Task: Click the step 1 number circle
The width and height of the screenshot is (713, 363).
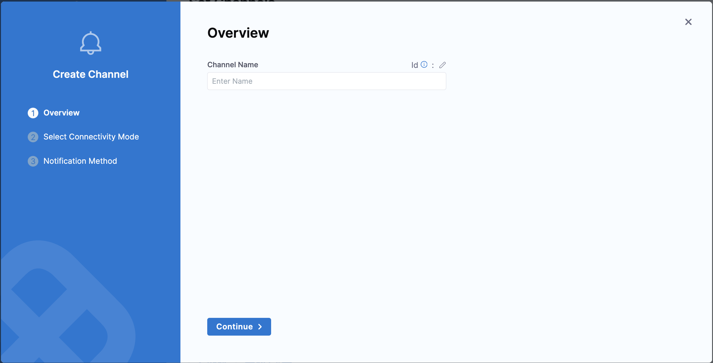Action: pos(33,113)
